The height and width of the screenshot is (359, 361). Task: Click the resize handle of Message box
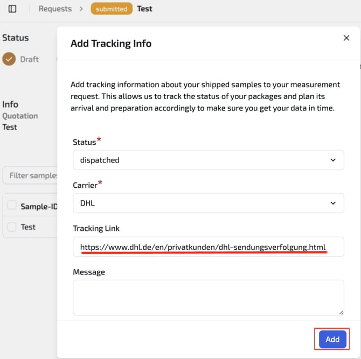(x=341, y=312)
